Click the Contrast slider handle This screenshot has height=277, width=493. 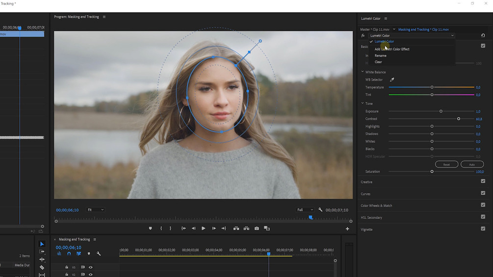[459, 119]
